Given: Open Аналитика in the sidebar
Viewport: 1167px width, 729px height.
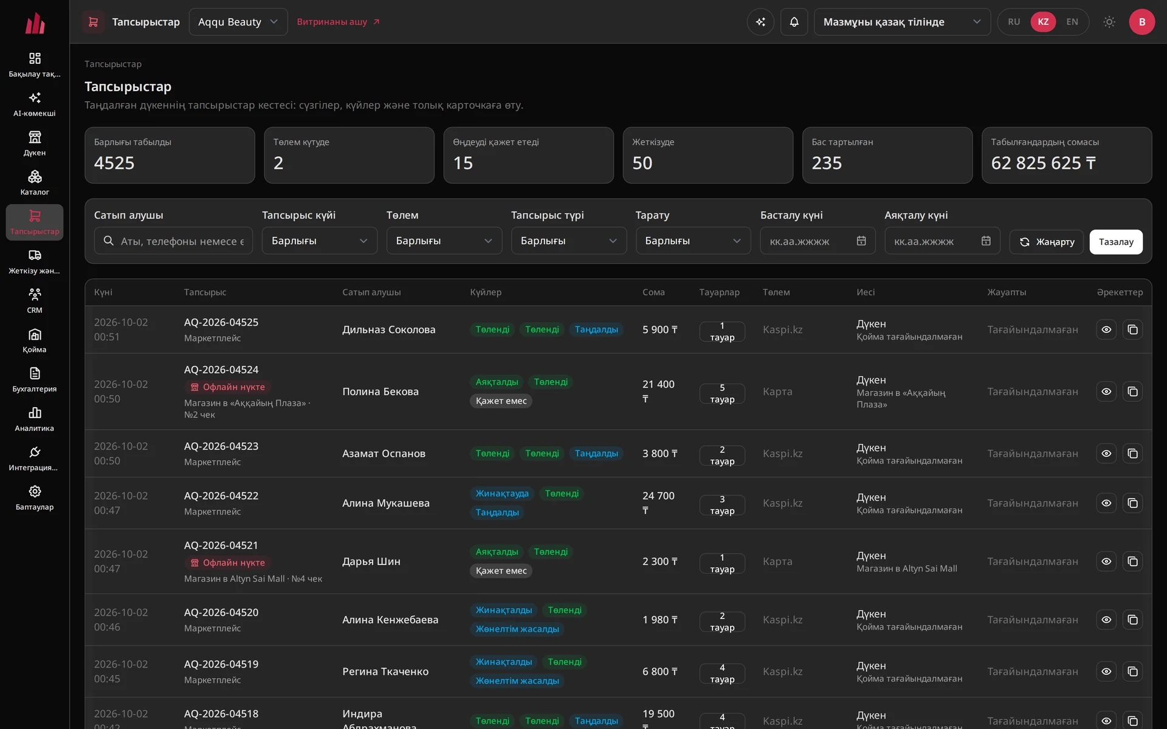Looking at the screenshot, I should [35, 420].
